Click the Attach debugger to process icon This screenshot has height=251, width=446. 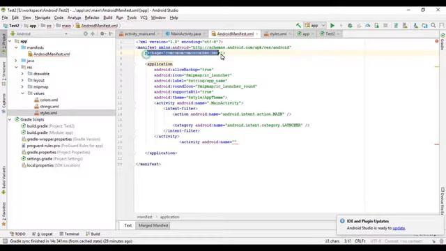[376, 26]
